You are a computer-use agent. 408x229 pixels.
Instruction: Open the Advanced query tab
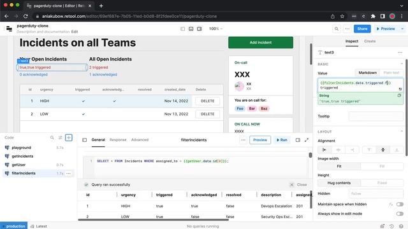pyautogui.click(x=140, y=140)
